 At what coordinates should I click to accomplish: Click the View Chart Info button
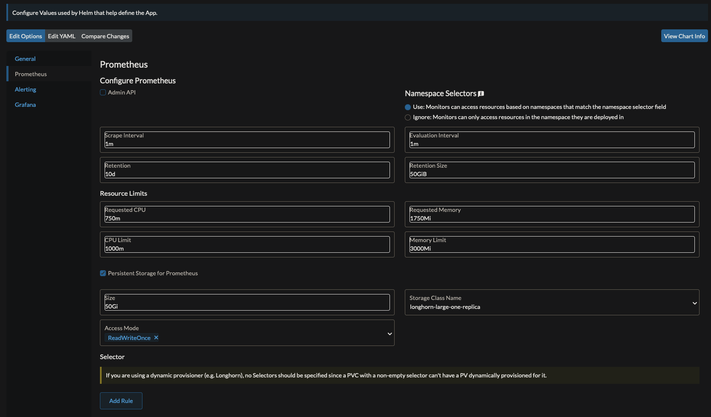[x=684, y=36]
